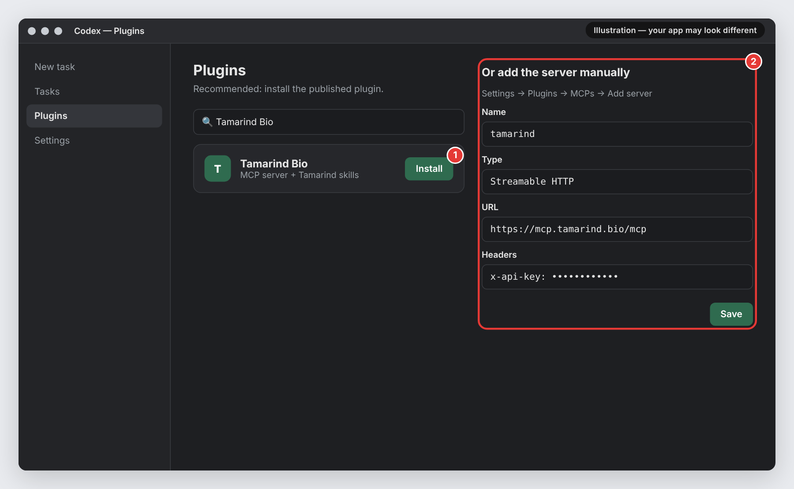Click the Plugins page heading
The image size is (794, 489).
219,70
